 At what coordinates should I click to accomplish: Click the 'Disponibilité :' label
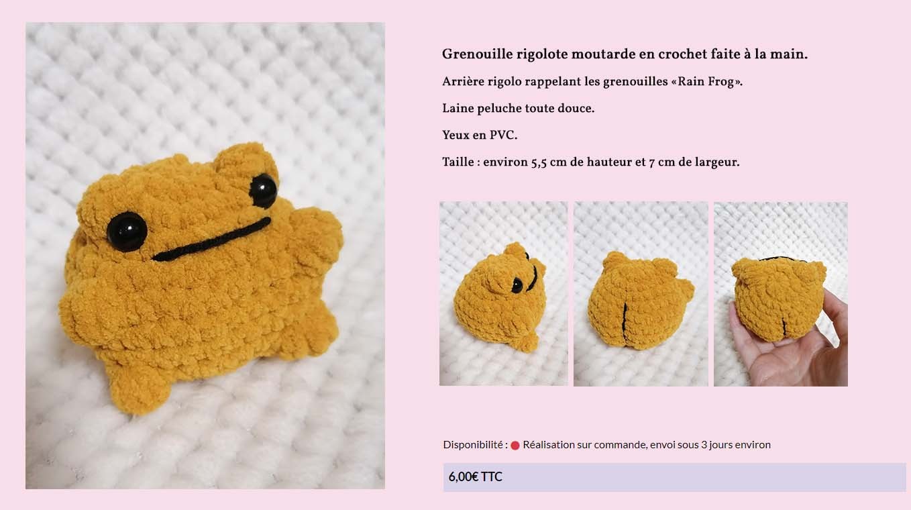click(475, 445)
